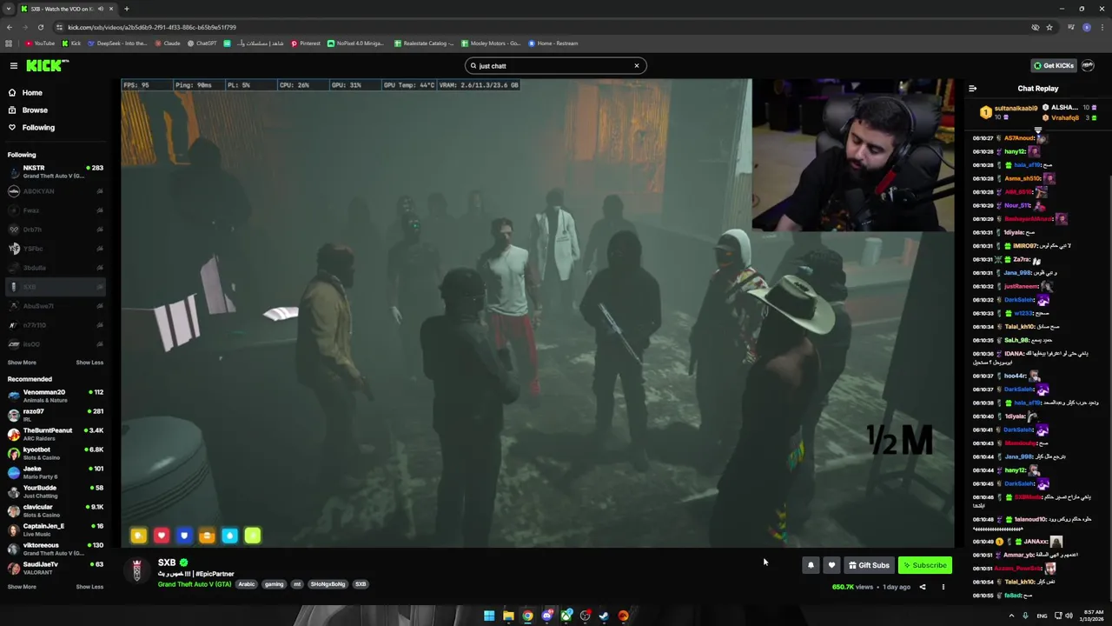This screenshot has height=626, width=1112.
Task: Click Show Less under Following
Action: click(89, 363)
